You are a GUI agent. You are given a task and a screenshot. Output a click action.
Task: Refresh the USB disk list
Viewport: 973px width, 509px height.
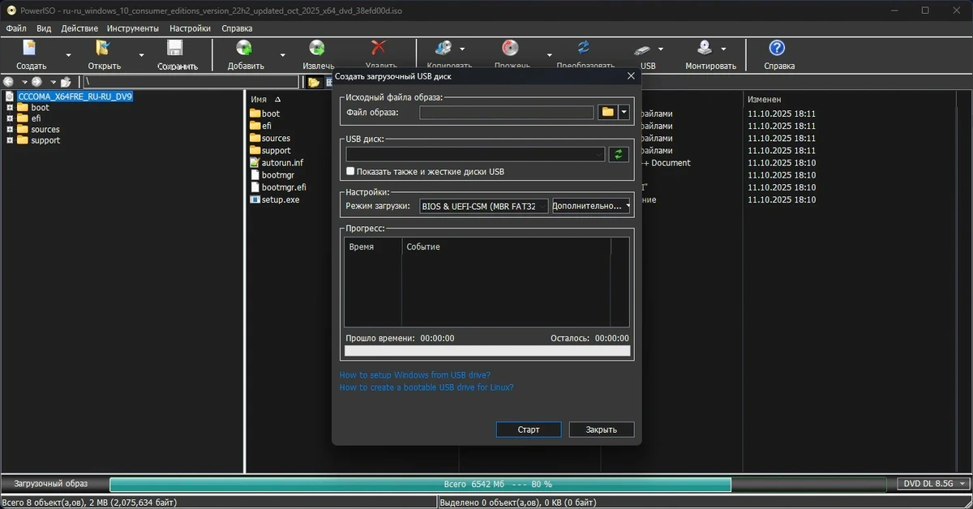[x=619, y=154]
